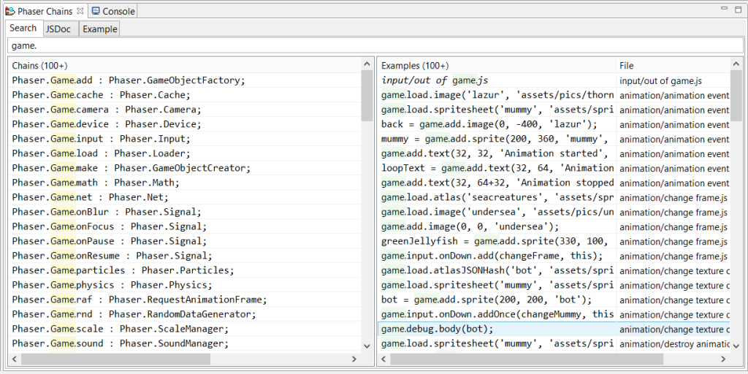Click the Examples list scroll right arrow

coord(724,359)
